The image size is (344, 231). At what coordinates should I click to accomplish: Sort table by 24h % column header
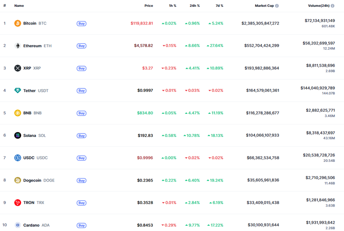194,6
